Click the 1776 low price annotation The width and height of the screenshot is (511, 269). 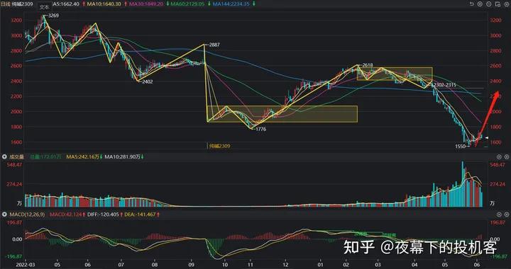[260, 130]
